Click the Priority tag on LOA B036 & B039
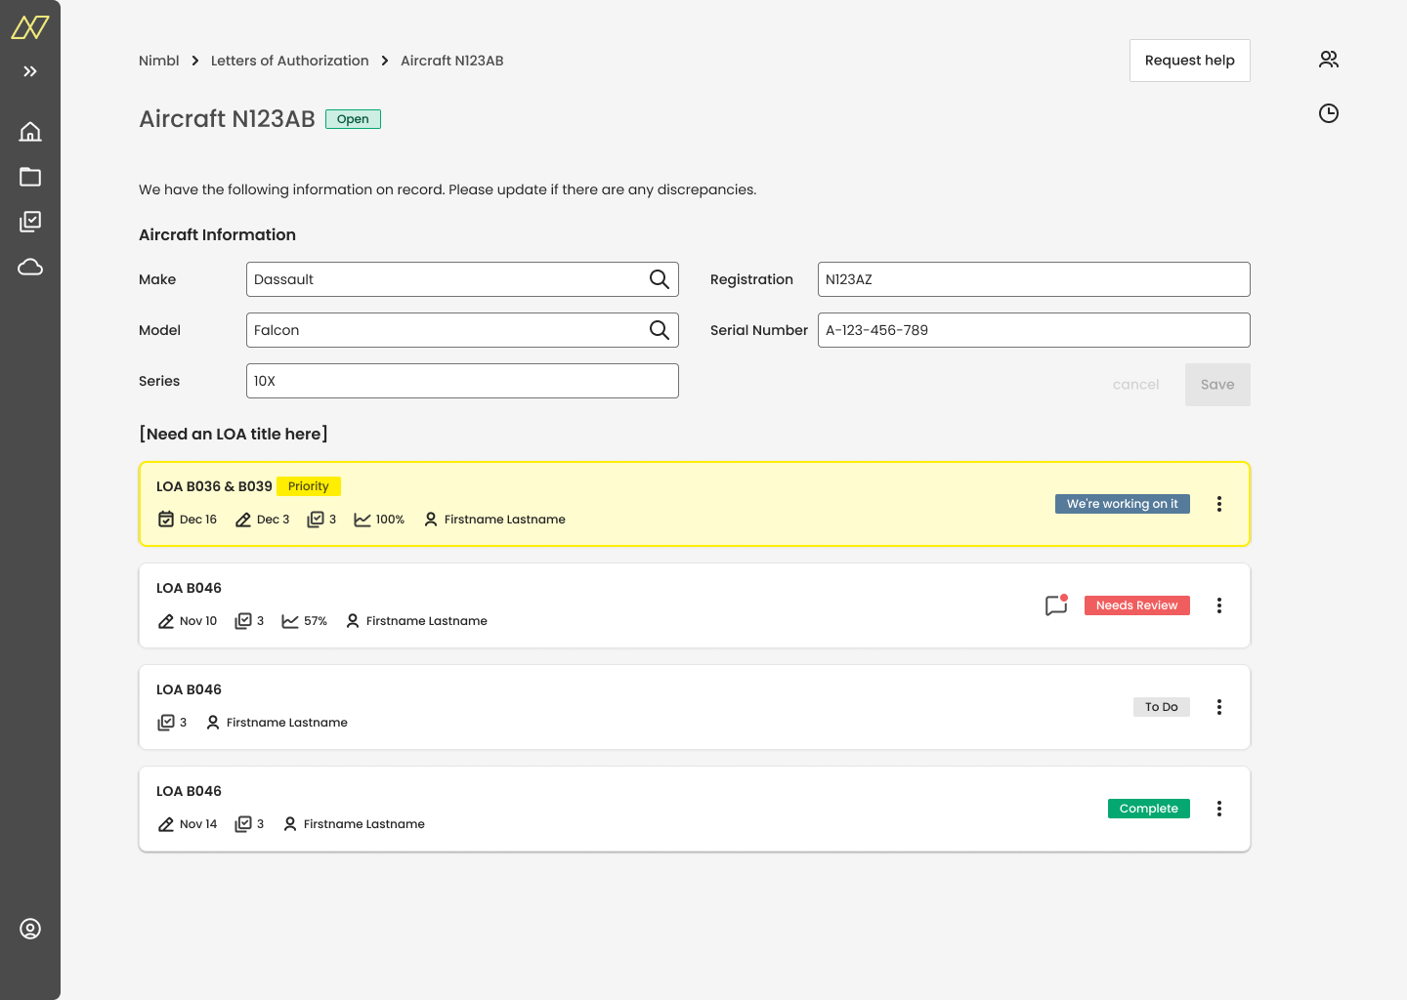Screen dimensions: 1407x1000 pyautogui.click(x=309, y=486)
